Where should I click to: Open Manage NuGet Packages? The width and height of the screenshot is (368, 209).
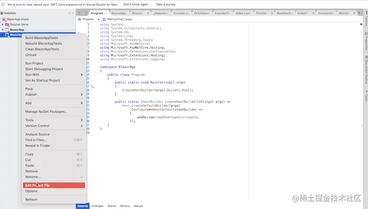coord(54,112)
